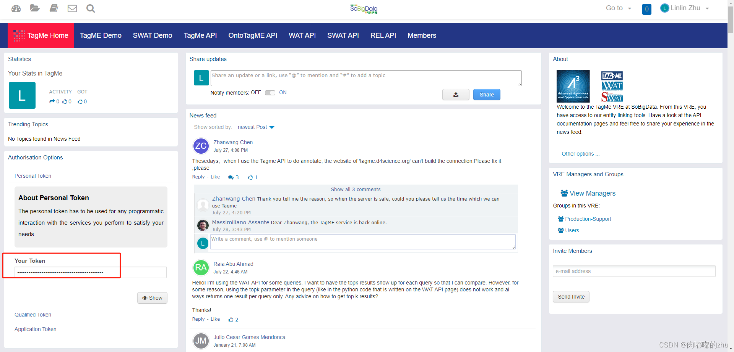Expand Other options in About
The width and height of the screenshot is (734, 352).
click(580, 154)
